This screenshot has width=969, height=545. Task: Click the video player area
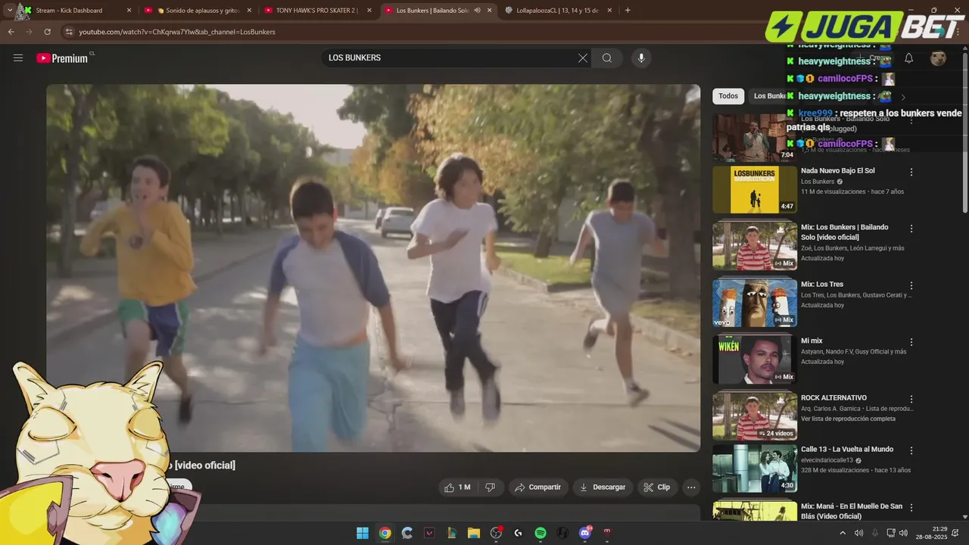tap(373, 268)
